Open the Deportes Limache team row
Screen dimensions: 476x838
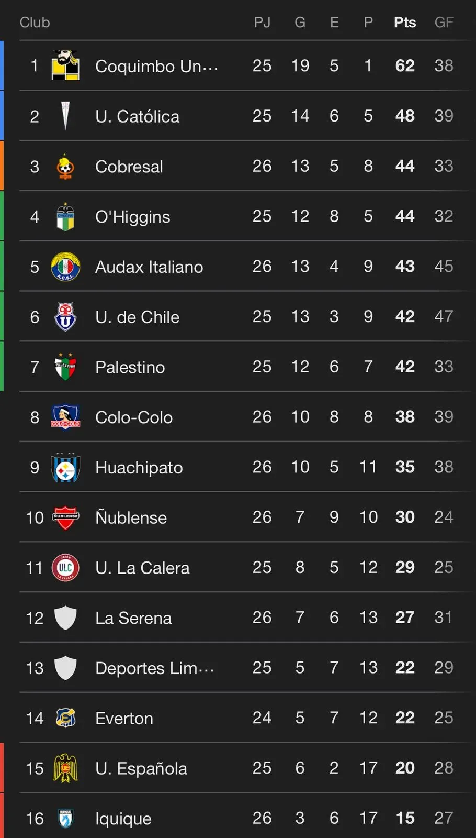(x=154, y=668)
